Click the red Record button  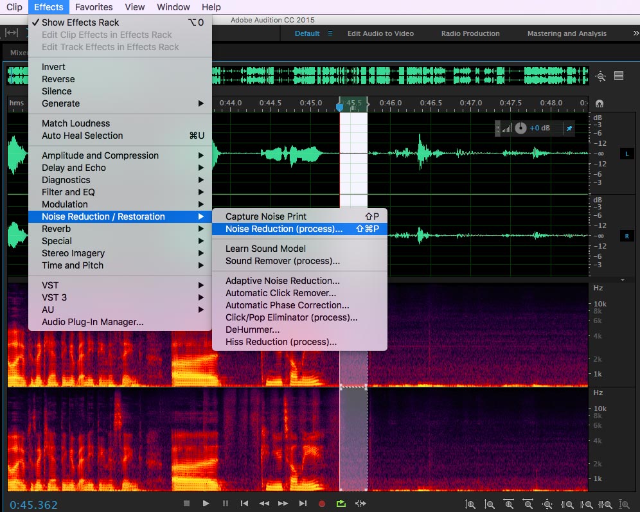click(322, 504)
